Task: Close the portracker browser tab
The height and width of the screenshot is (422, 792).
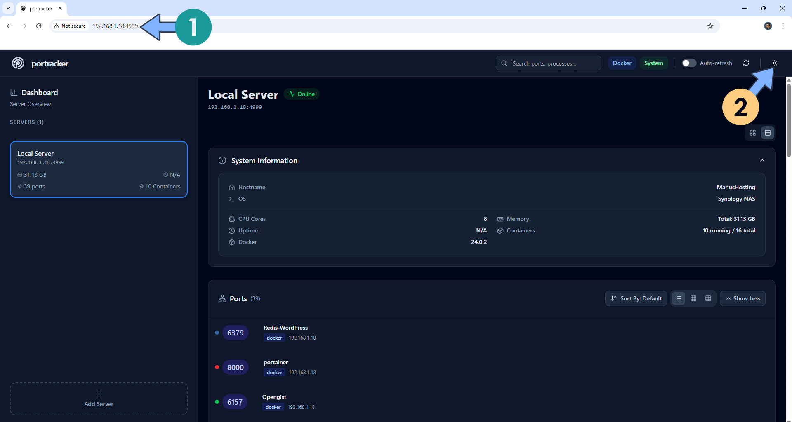Action: click(x=60, y=8)
